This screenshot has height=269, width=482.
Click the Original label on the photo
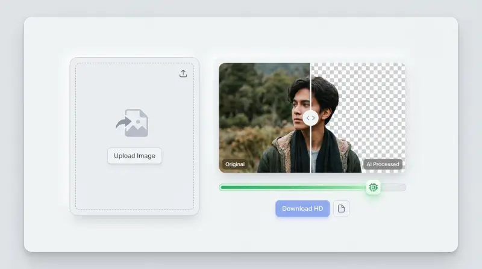(235, 164)
